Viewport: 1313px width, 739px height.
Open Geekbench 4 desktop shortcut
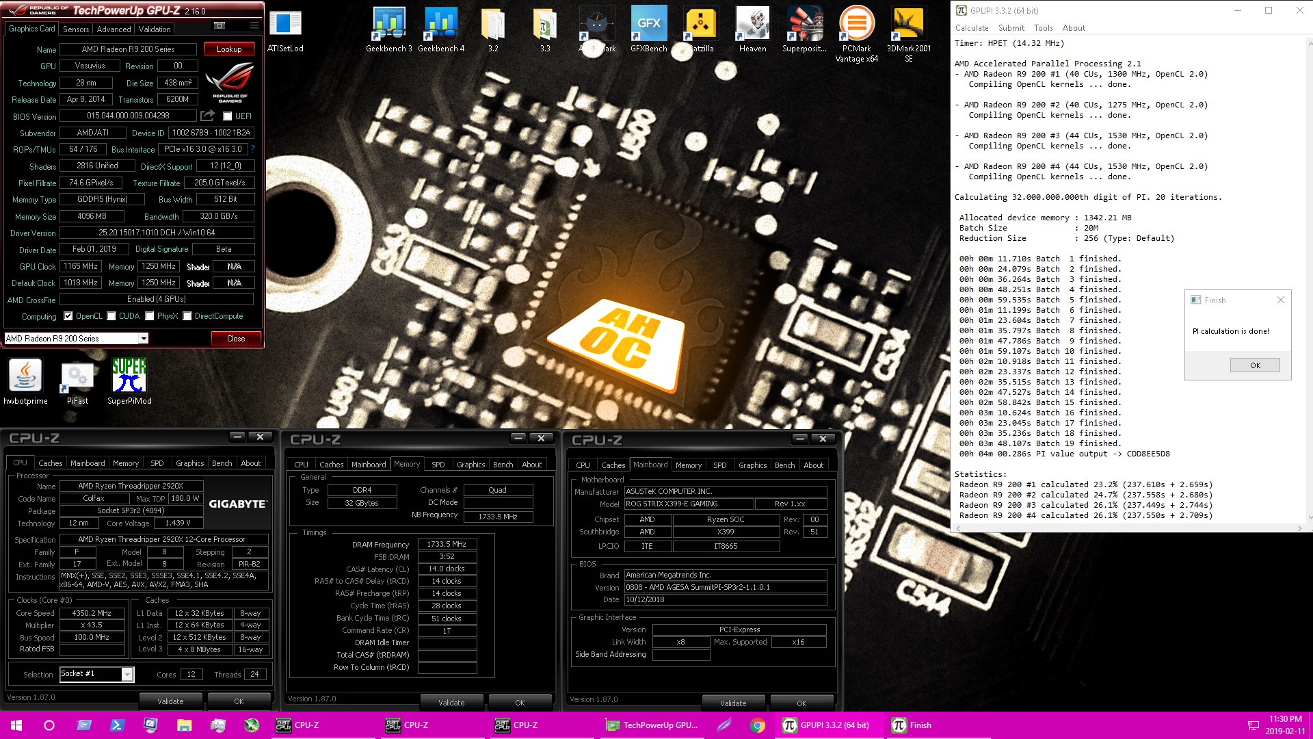tap(441, 31)
